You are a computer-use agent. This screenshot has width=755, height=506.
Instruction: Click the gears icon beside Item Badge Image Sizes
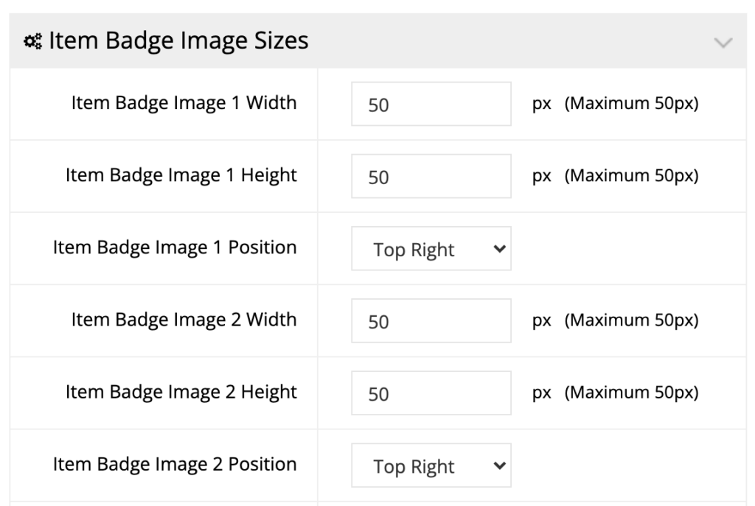[x=32, y=41]
